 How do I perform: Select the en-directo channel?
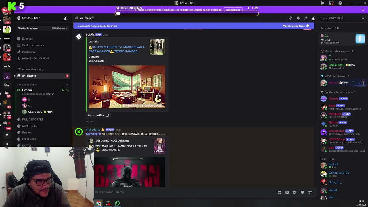pos(43,76)
